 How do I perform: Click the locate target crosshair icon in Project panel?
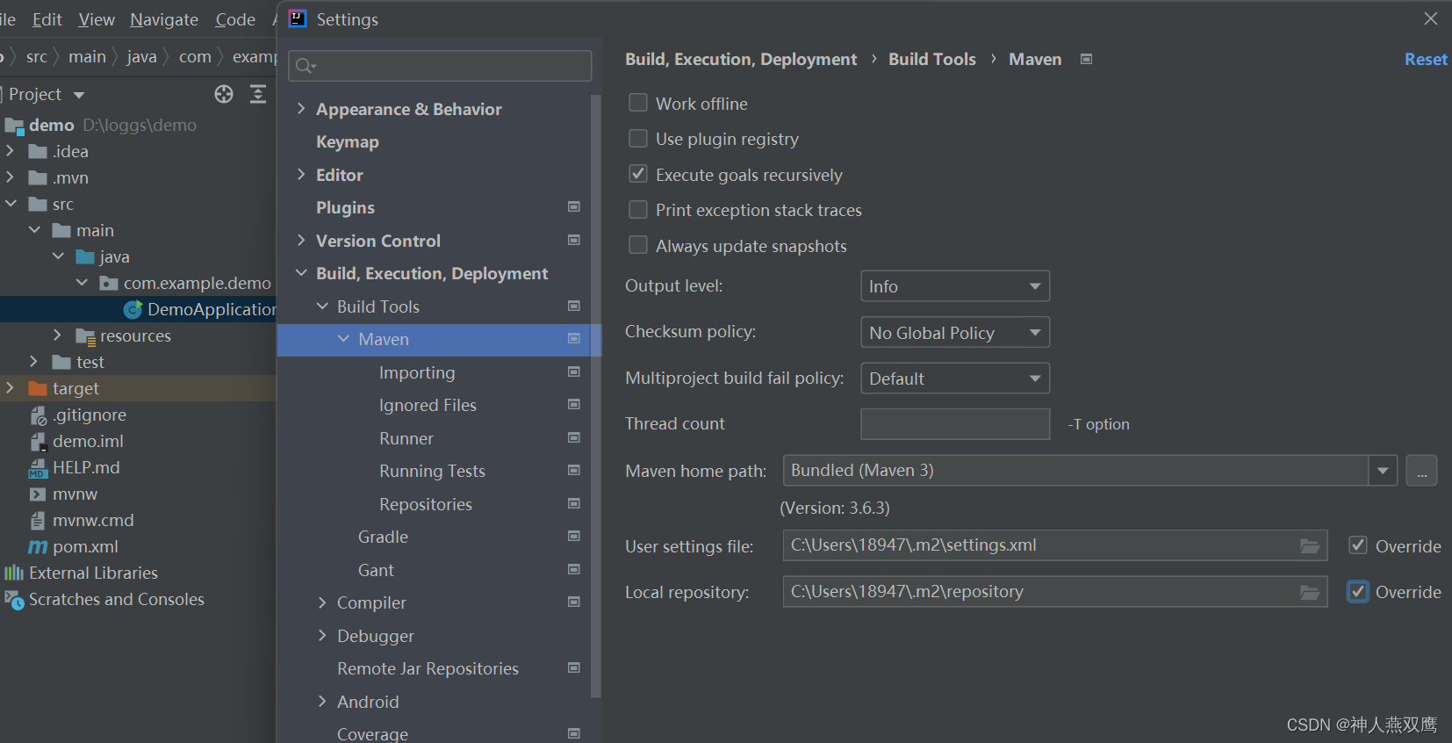(x=224, y=94)
